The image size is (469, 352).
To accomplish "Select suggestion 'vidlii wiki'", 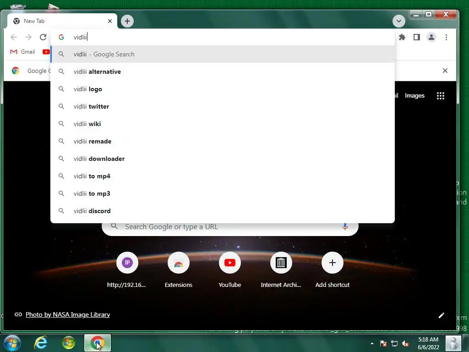I will click(x=223, y=124).
